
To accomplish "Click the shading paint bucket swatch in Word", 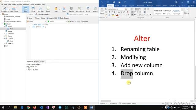I will 139,15.
